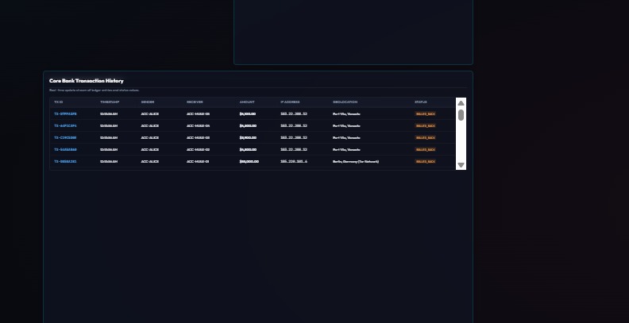Select the ACC-MULE-05 receiver cell
The height and width of the screenshot is (323, 629).
198,113
